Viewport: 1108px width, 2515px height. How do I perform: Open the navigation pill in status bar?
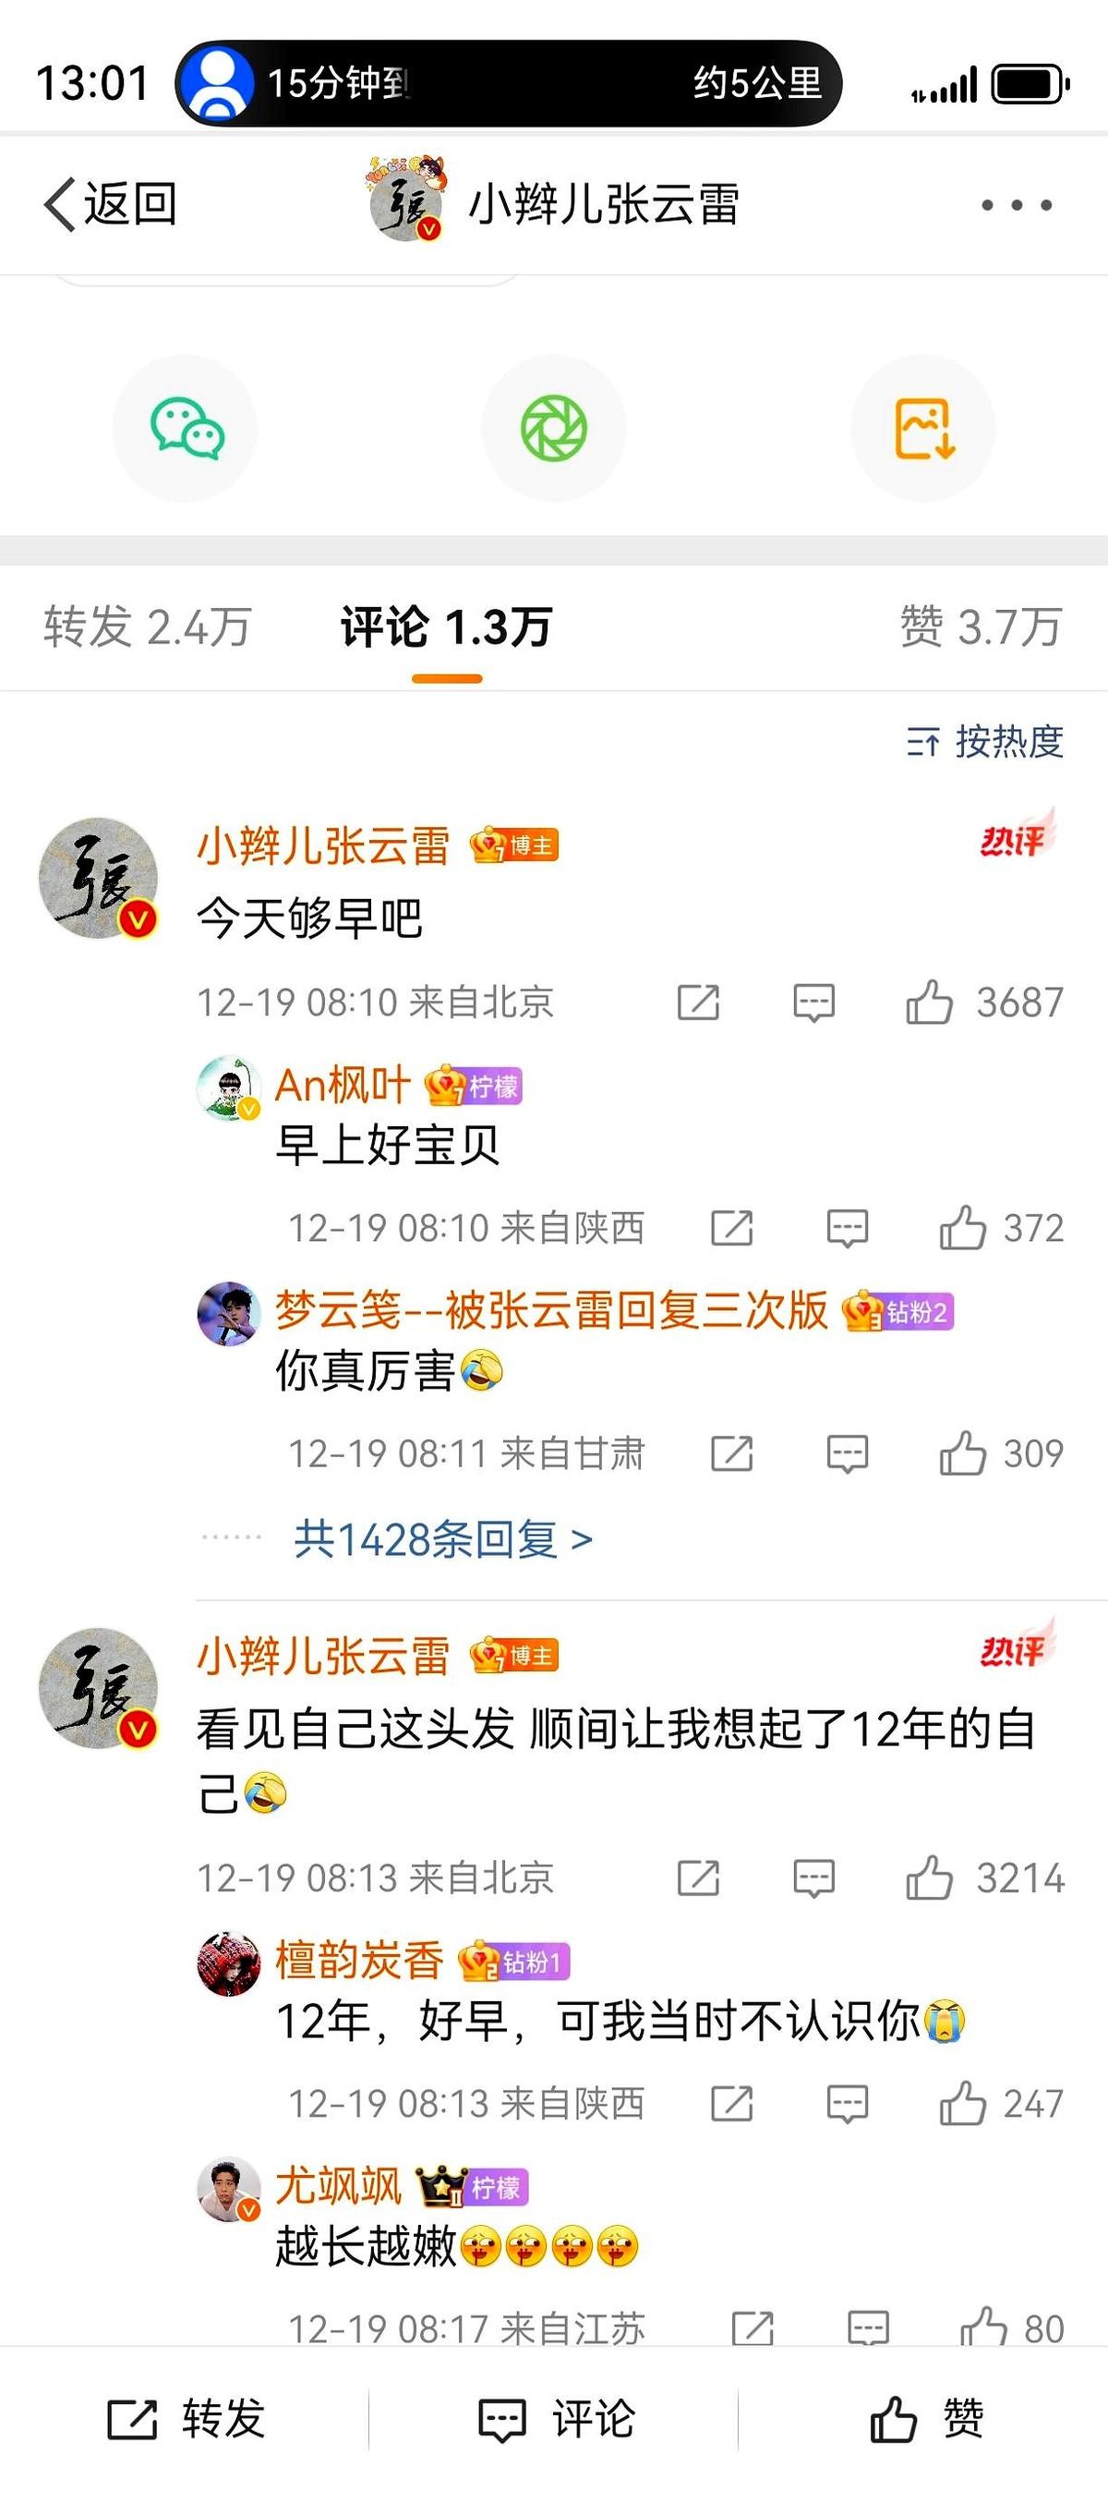[508, 83]
